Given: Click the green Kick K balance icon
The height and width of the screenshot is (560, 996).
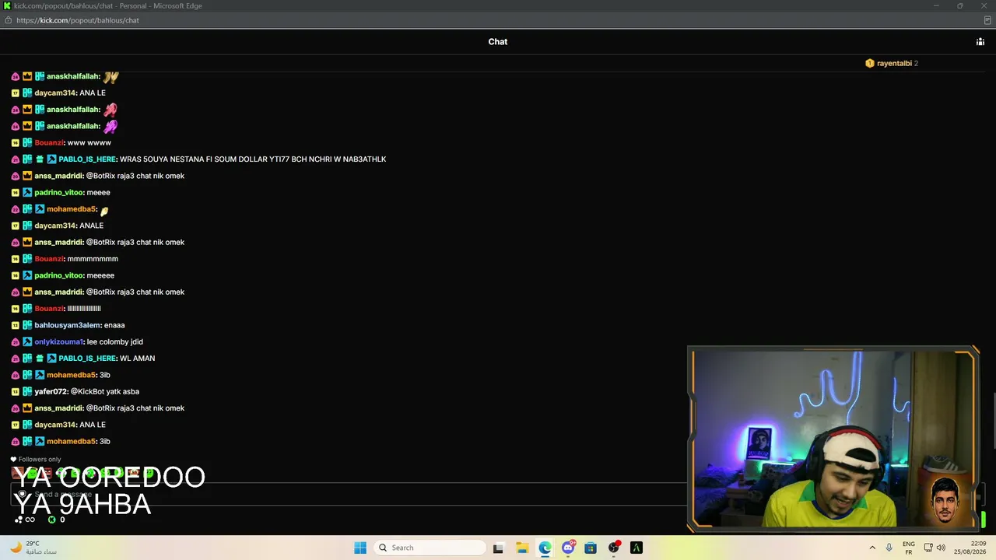Looking at the screenshot, I should (x=52, y=520).
